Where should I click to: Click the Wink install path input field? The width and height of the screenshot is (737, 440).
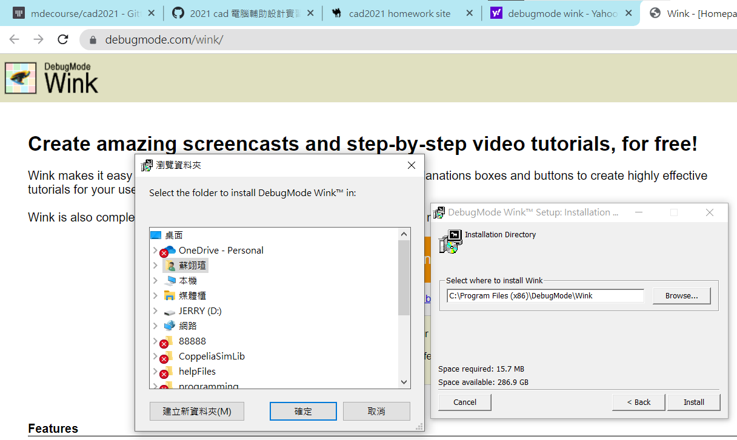coord(545,296)
